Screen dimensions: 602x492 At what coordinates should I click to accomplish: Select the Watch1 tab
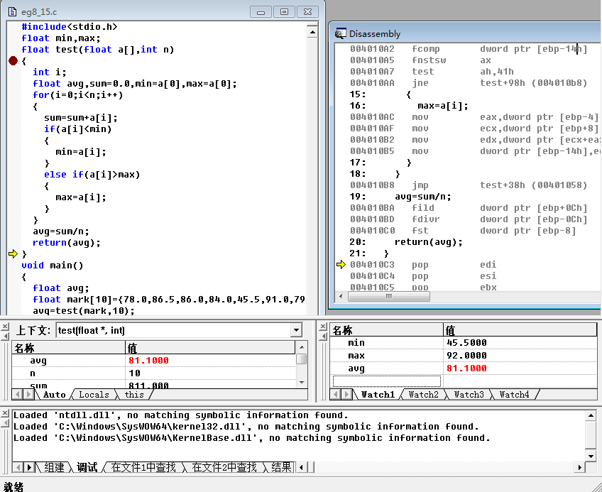point(378,395)
